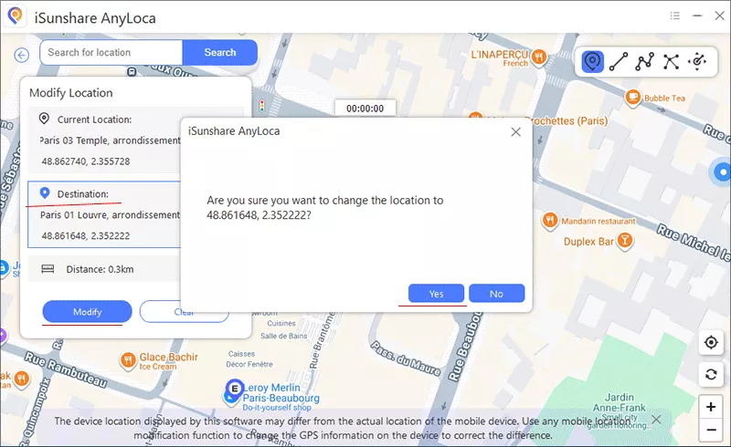Click the blue current position dot
The width and height of the screenshot is (731, 447).
coord(723,172)
